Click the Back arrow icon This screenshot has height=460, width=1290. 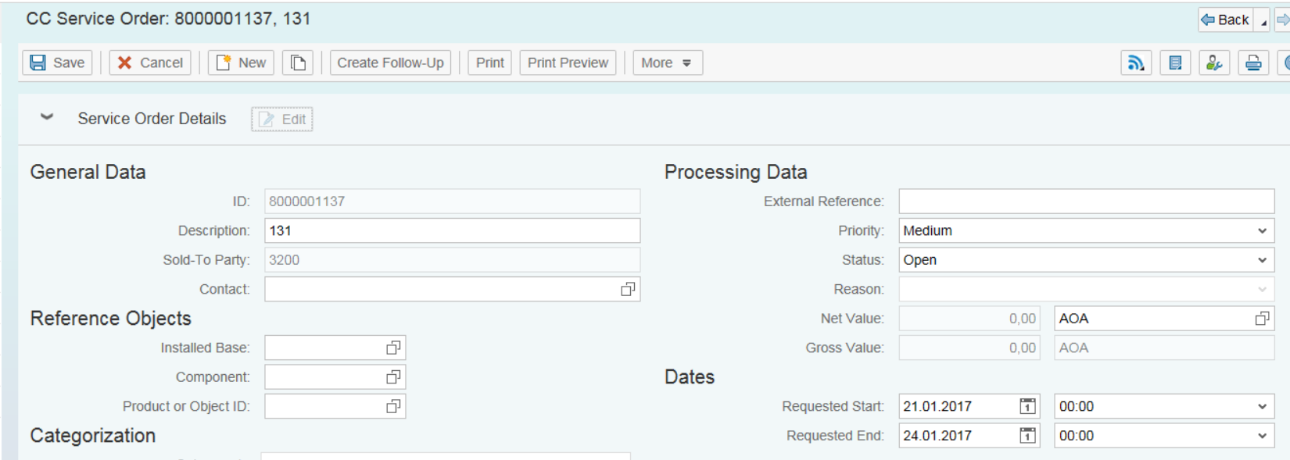click(1208, 20)
